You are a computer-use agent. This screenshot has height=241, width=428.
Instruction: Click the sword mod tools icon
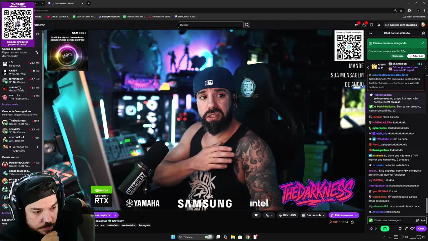[406, 229]
